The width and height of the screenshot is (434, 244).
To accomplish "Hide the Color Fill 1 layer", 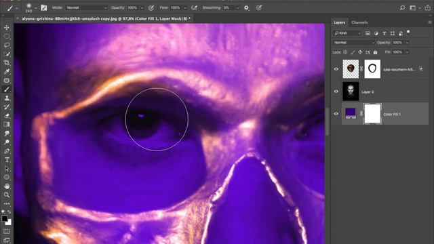I will pos(336,114).
